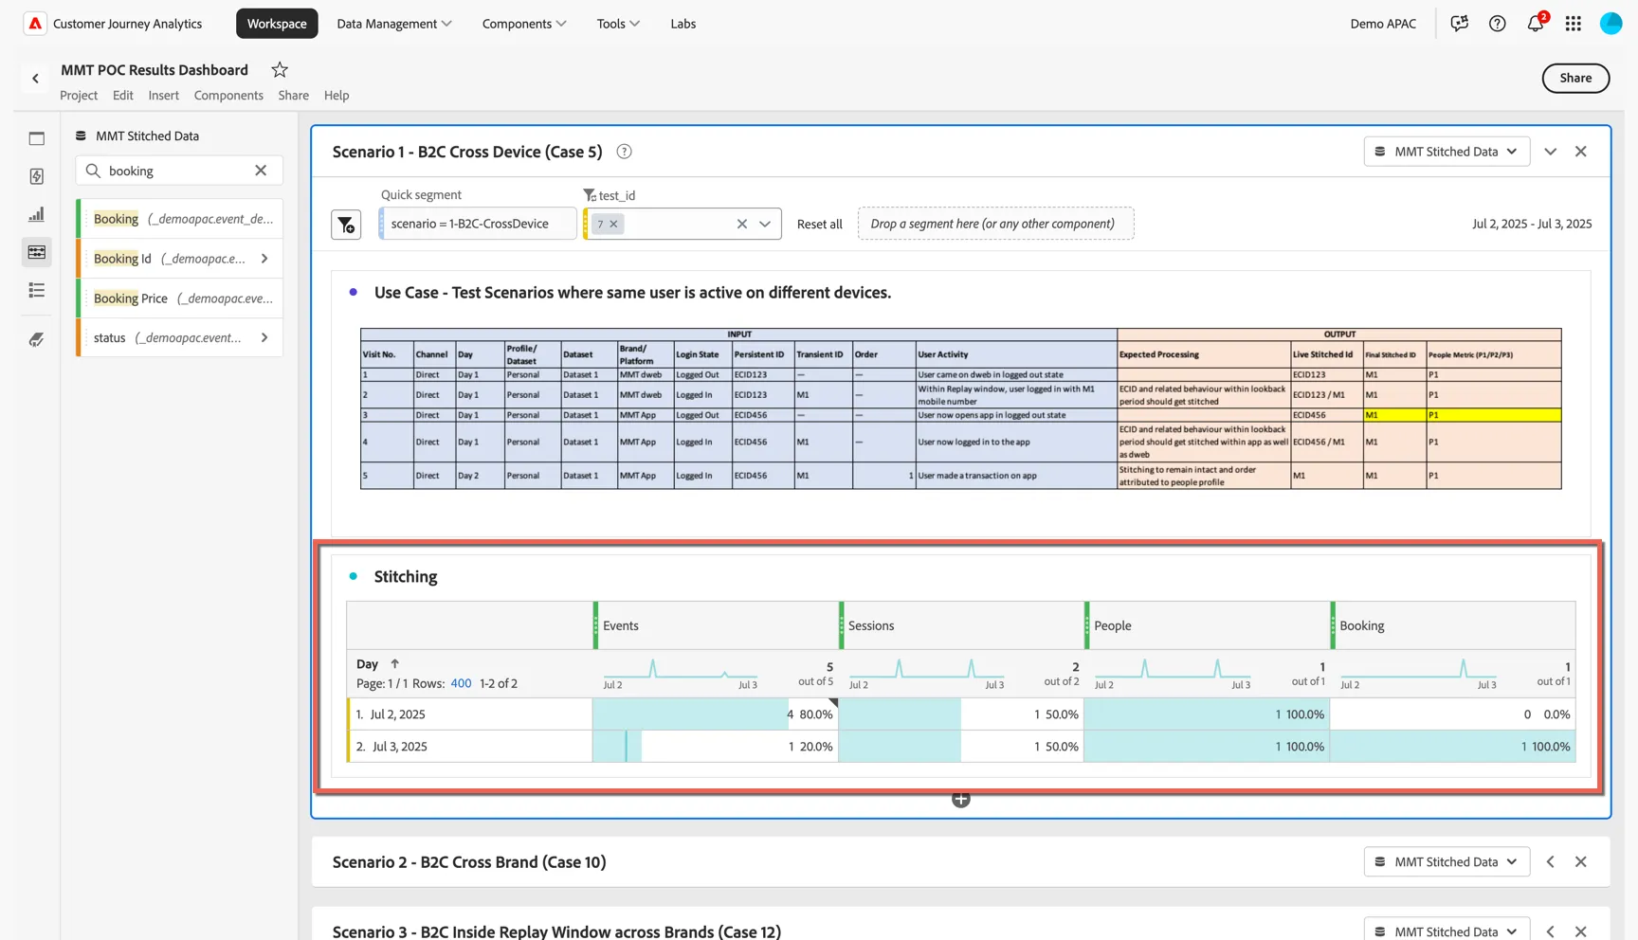Expand the Booking Id component chevron

tap(264, 258)
